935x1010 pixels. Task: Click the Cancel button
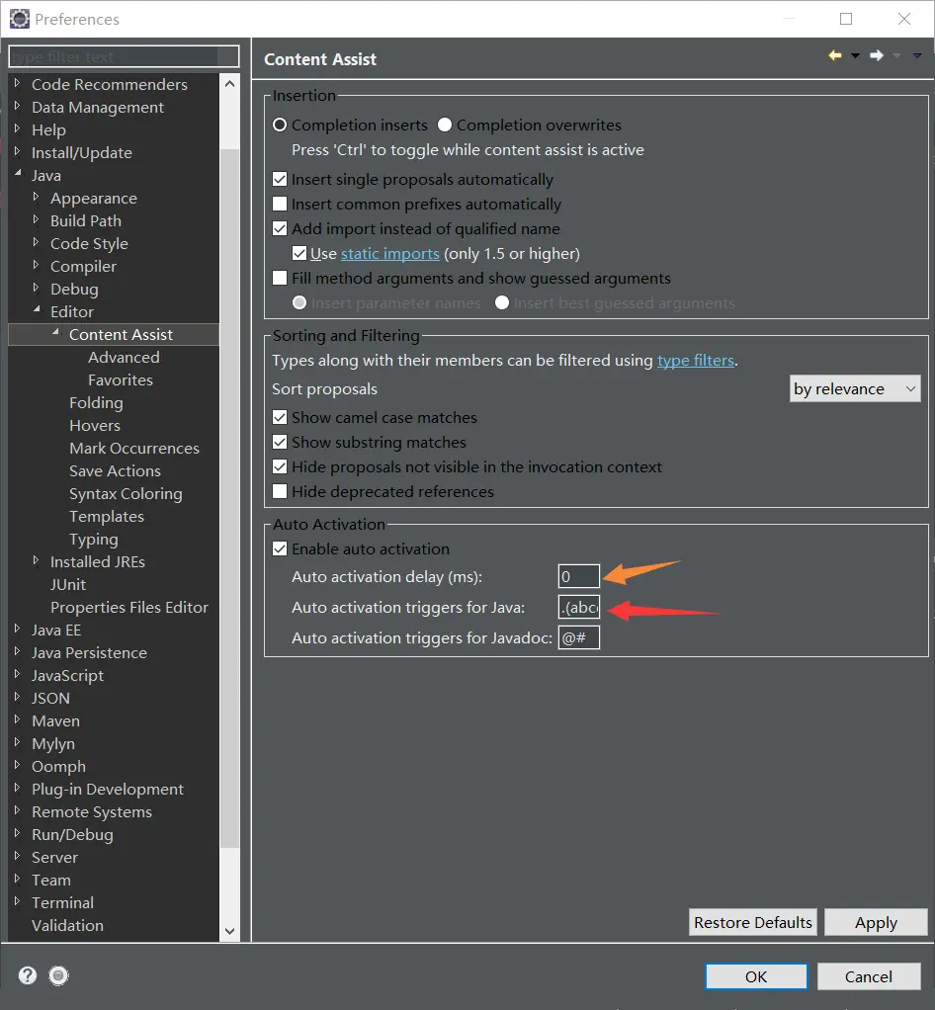869,976
